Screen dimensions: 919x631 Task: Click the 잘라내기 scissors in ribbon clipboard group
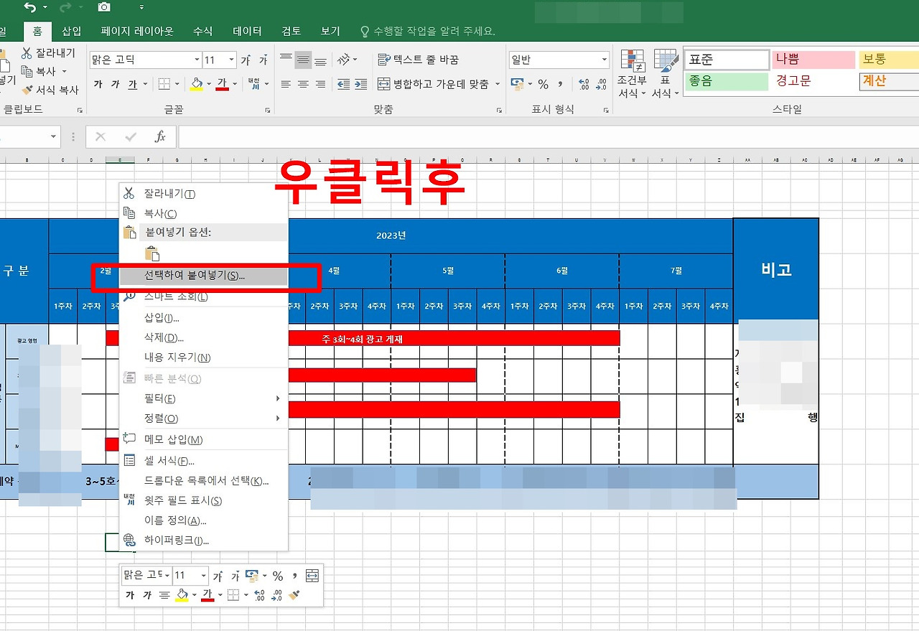point(27,53)
